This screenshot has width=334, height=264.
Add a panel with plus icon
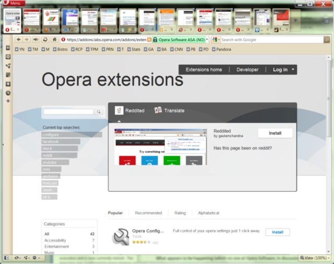click(8, 101)
